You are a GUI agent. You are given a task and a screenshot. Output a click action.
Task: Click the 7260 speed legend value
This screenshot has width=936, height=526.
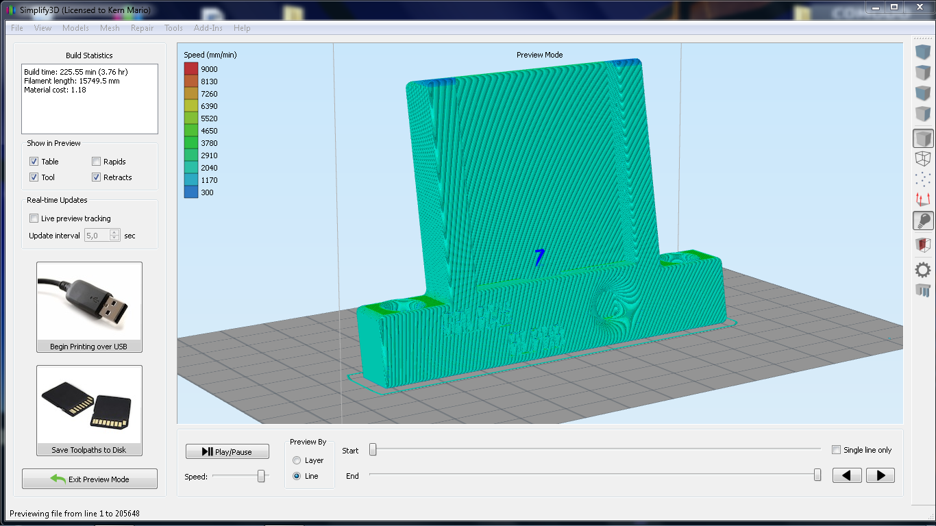coord(209,94)
